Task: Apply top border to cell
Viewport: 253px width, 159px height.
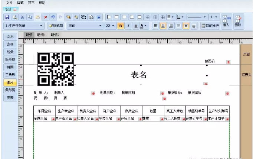Action: tap(116, 17)
